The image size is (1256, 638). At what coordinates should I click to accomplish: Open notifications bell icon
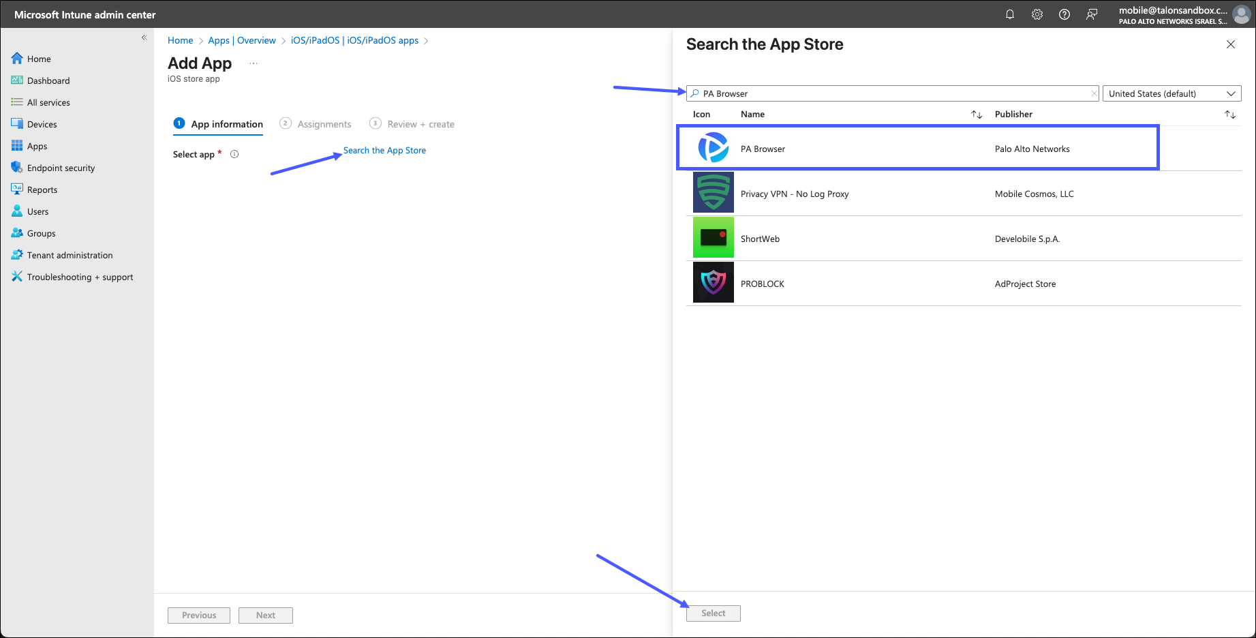coord(1010,14)
